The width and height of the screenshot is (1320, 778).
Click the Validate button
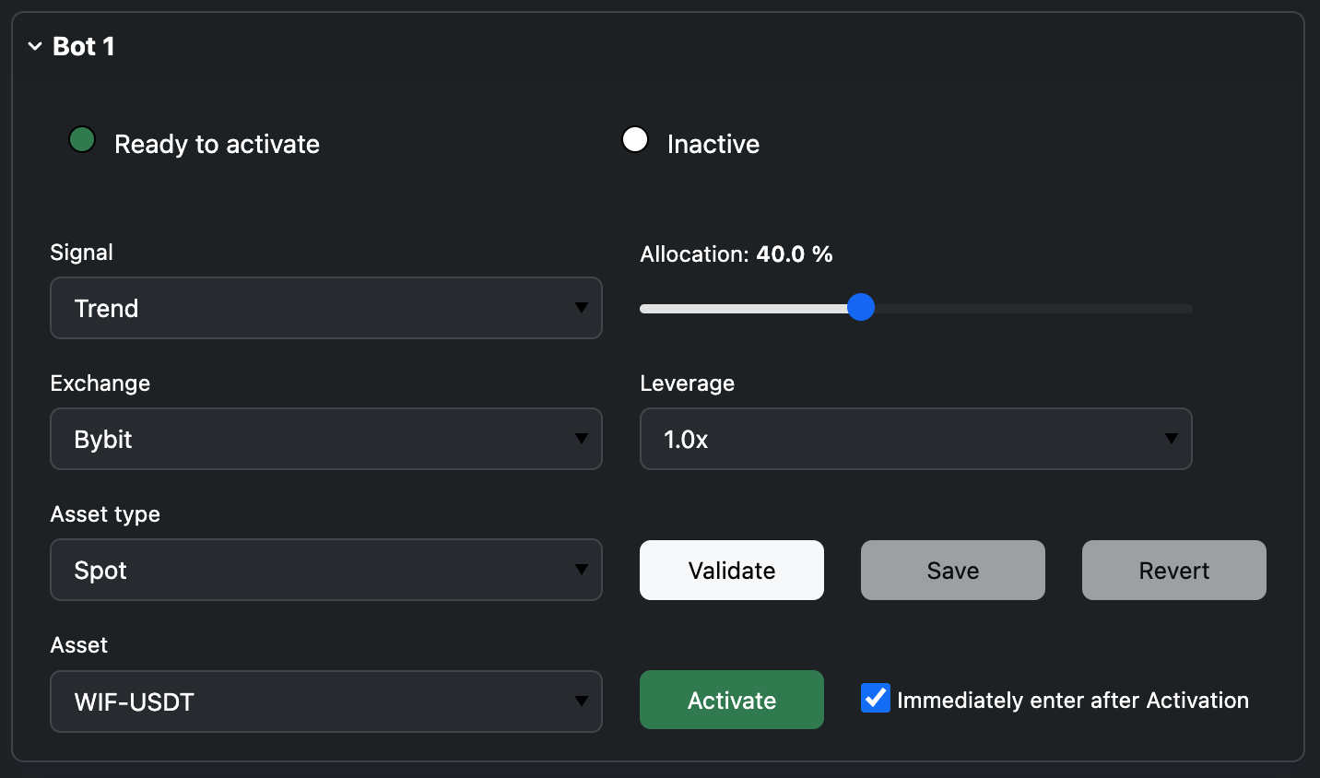click(732, 571)
